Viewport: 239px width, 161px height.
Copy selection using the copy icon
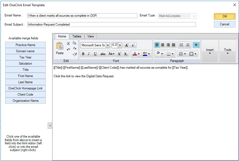click(x=74, y=43)
